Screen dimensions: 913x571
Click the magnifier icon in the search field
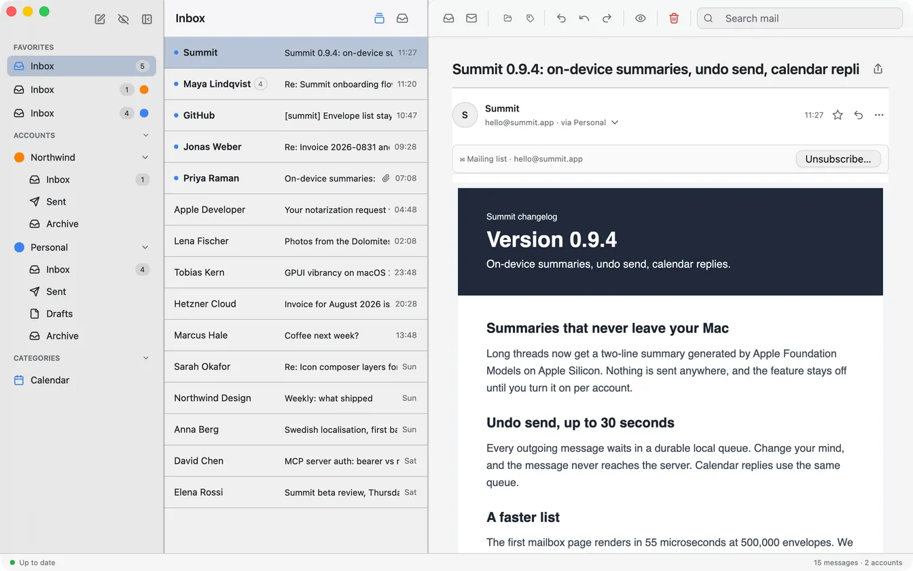click(x=709, y=18)
